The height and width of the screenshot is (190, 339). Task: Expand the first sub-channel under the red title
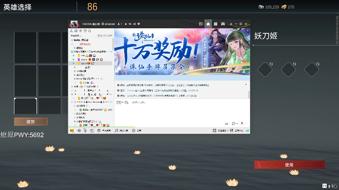click(75, 48)
